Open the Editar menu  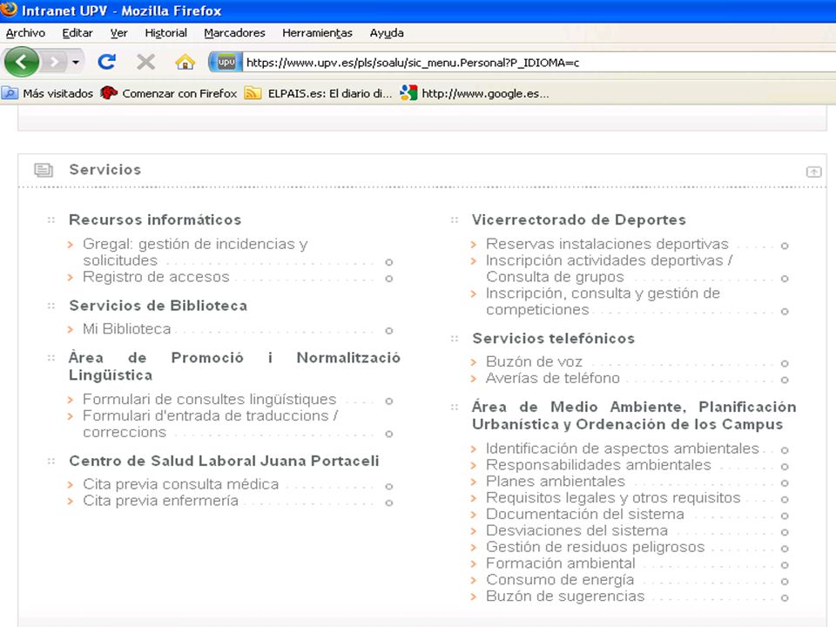[78, 33]
